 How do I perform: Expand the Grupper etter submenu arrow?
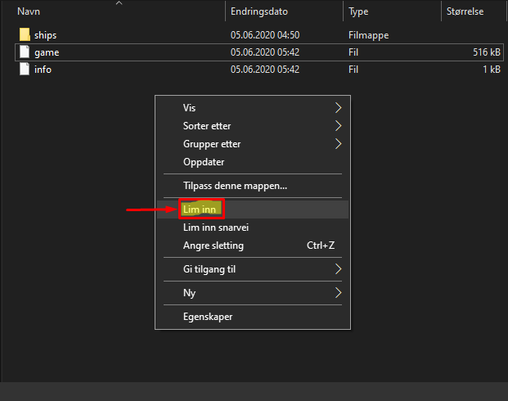[x=338, y=144]
